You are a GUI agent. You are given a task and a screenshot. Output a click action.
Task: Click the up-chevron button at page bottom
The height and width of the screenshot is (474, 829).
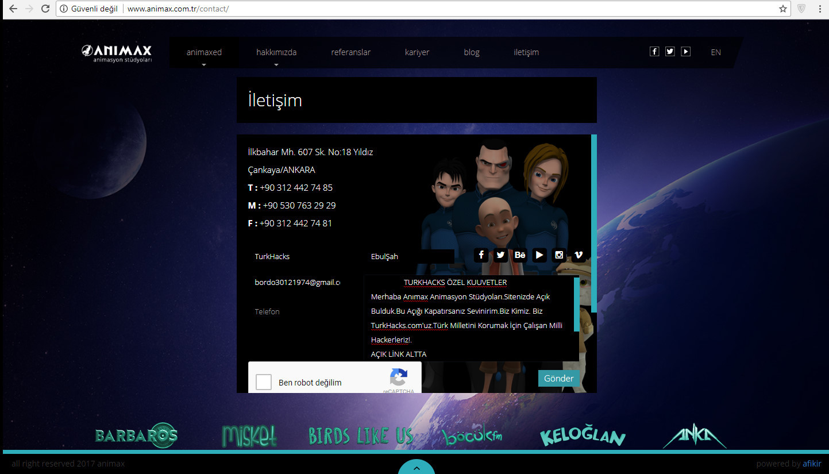[x=417, y=467]
